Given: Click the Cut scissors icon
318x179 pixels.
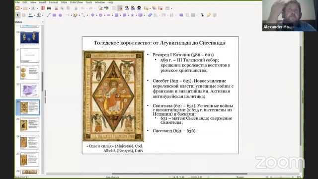Looking at the screenshot, I should pyautogui.click(x=56, y=8).
